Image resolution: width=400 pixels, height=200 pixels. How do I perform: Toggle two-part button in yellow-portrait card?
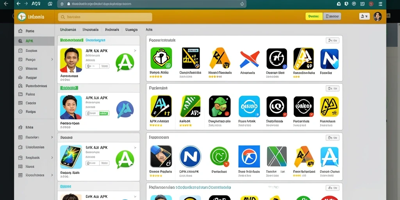97,66
